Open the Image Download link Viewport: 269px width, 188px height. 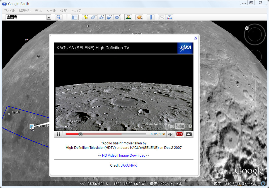click(x=132, y=156)
